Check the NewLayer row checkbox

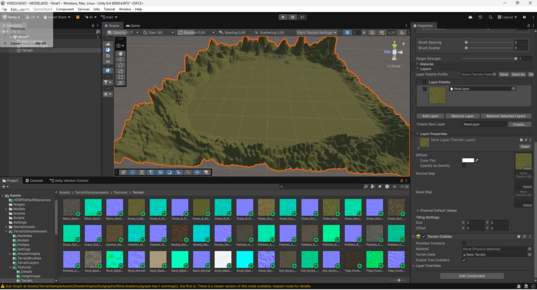(x=425, y=89)
